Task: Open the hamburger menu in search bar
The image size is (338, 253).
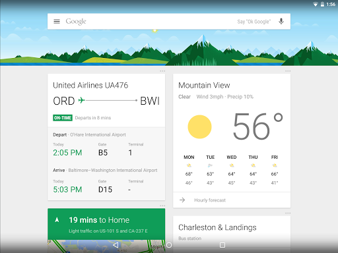Action: (57, 21)
